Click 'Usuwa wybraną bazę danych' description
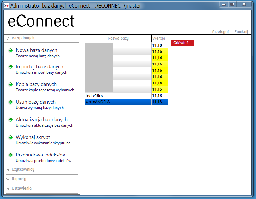 (x=40, y=108)
